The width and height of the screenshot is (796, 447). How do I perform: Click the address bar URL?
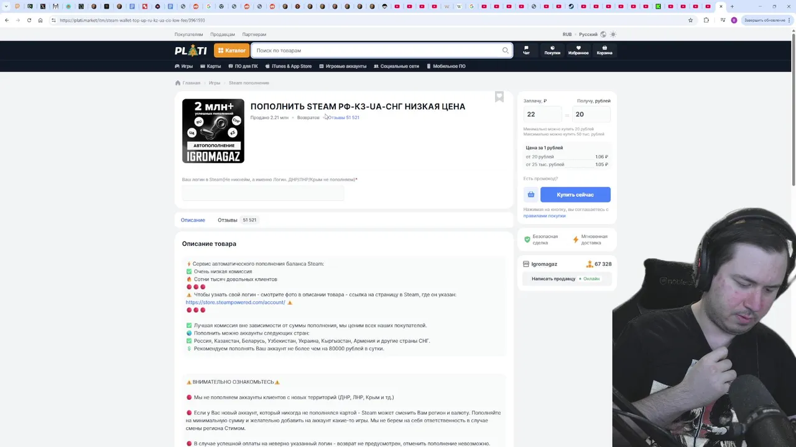tap(132, 20)
